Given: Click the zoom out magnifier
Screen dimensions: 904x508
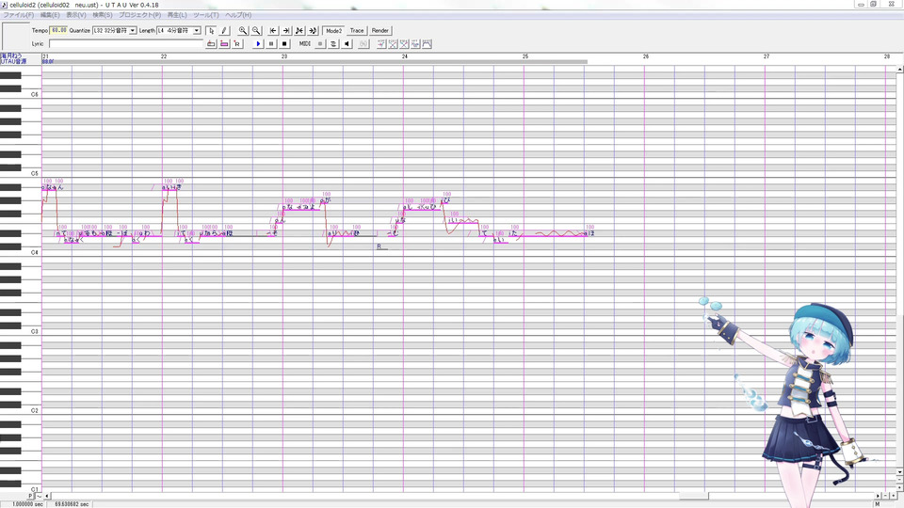Looking at the screenshot, I should [x=256, y=30].
